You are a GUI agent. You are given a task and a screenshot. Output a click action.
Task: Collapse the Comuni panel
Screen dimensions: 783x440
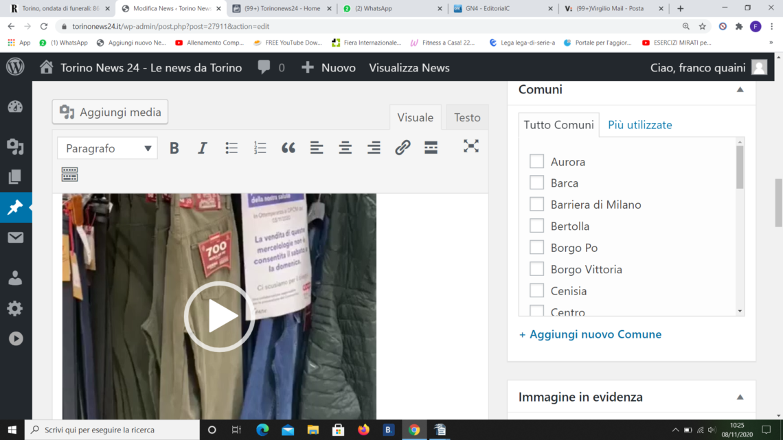pos(740,90)
